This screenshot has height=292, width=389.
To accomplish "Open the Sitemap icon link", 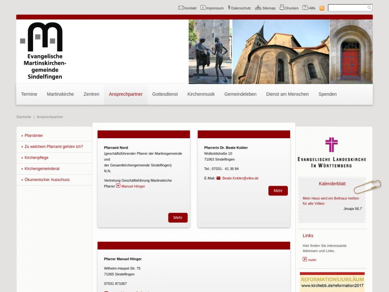I will pyautogui.click(x=258, y=8).
